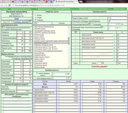Reload the page with refresh icon

pos(10,5)
